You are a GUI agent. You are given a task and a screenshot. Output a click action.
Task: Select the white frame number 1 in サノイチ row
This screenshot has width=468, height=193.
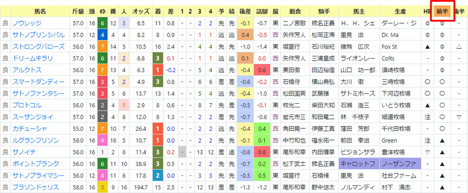pyautogui.click(x=102, y=152)
